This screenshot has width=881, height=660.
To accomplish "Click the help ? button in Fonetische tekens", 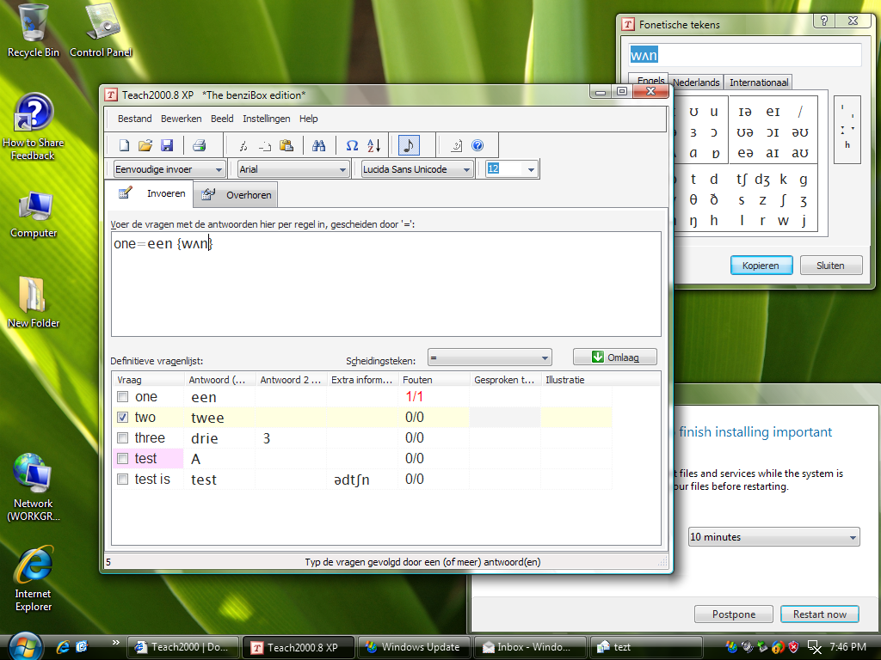I will (x=824, y=21).
